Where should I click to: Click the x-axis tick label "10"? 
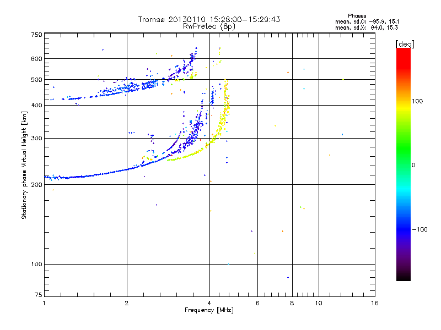pos(319,303)
